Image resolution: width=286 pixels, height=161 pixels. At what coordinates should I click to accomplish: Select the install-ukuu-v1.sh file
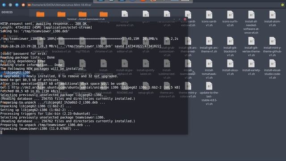coord(230,68)
